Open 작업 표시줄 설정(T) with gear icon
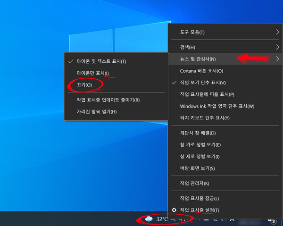Screen dimensions: 283x226 [225, 210]
